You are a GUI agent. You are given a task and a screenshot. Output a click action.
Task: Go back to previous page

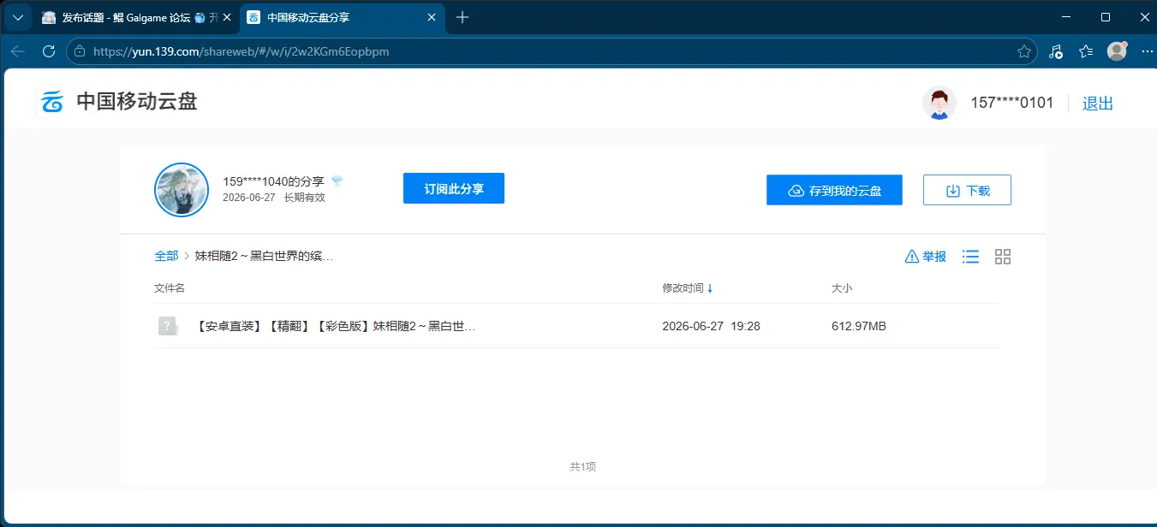click(18, 51)
